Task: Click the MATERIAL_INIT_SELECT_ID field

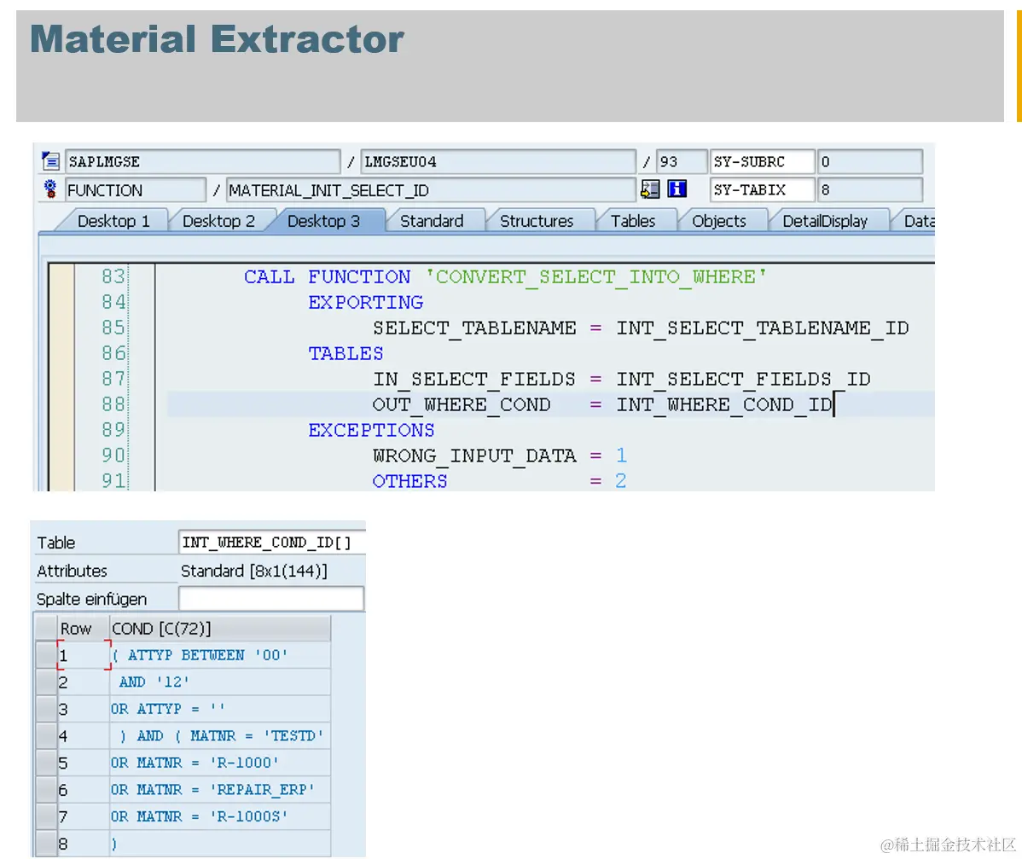Action: [x=431, y=189]
